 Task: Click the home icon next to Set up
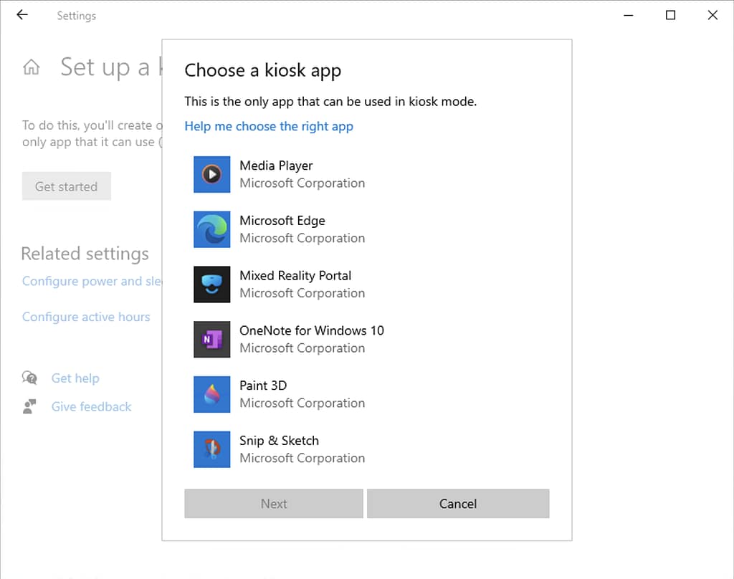click(31, 67)
